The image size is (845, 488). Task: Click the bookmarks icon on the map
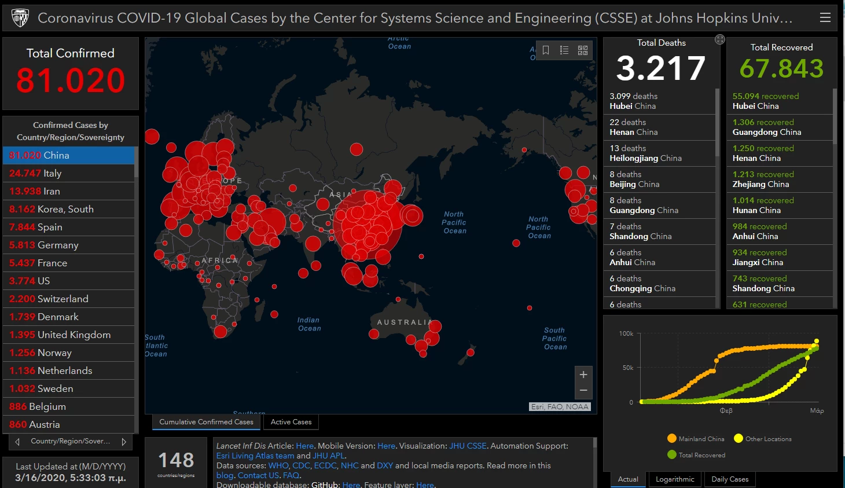coord(546,50)
